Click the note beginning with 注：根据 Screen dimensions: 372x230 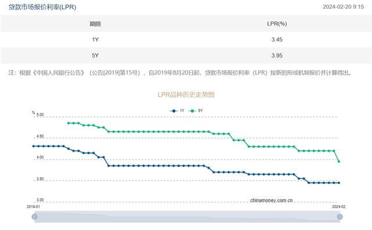coord(180,72)
